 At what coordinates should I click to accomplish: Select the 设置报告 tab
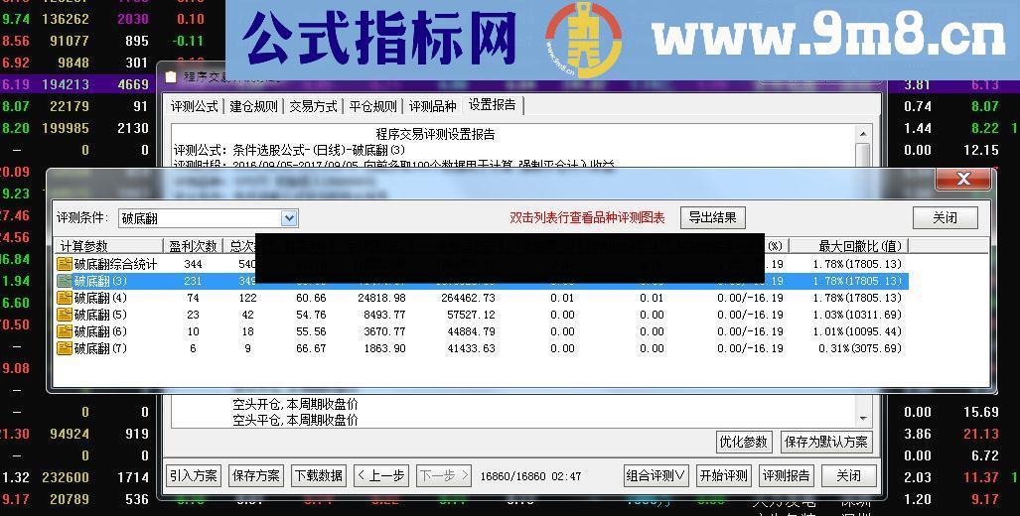(x=493, y=105)
